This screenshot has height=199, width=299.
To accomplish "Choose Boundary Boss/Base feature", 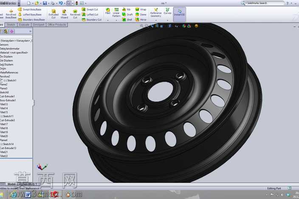I will [31, 20].
